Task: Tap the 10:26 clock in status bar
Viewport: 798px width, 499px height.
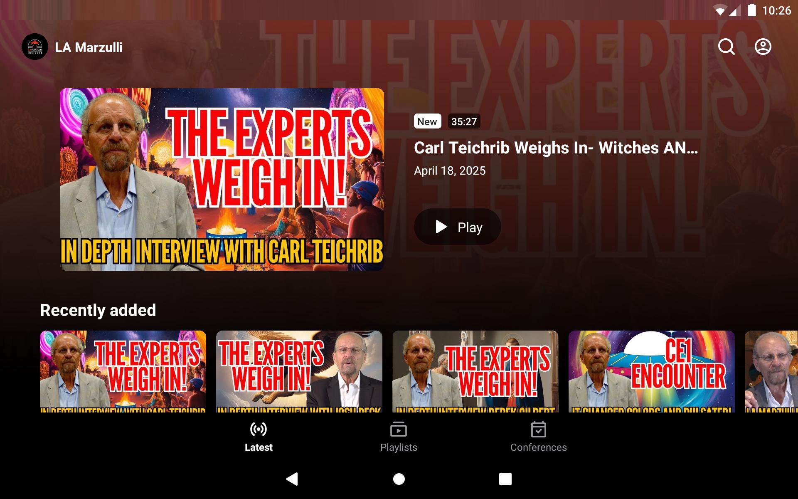Action: coord(776,10)
